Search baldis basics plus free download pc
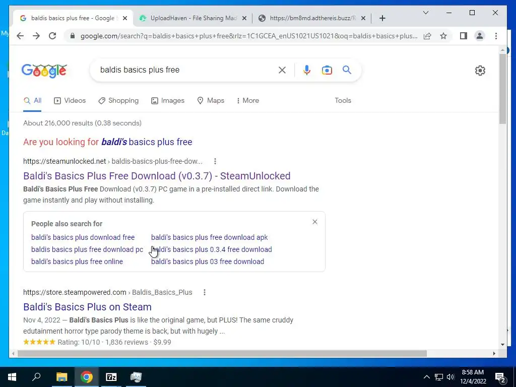The height and width of the screenshot is (387, 516). click(x=87, y=249)
